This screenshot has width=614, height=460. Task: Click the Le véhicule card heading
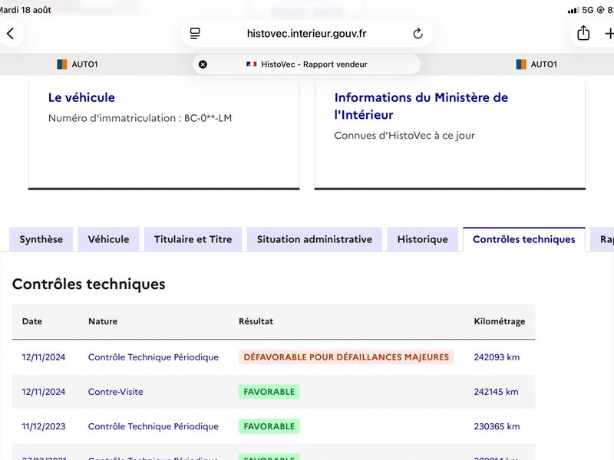coord(81,97)
